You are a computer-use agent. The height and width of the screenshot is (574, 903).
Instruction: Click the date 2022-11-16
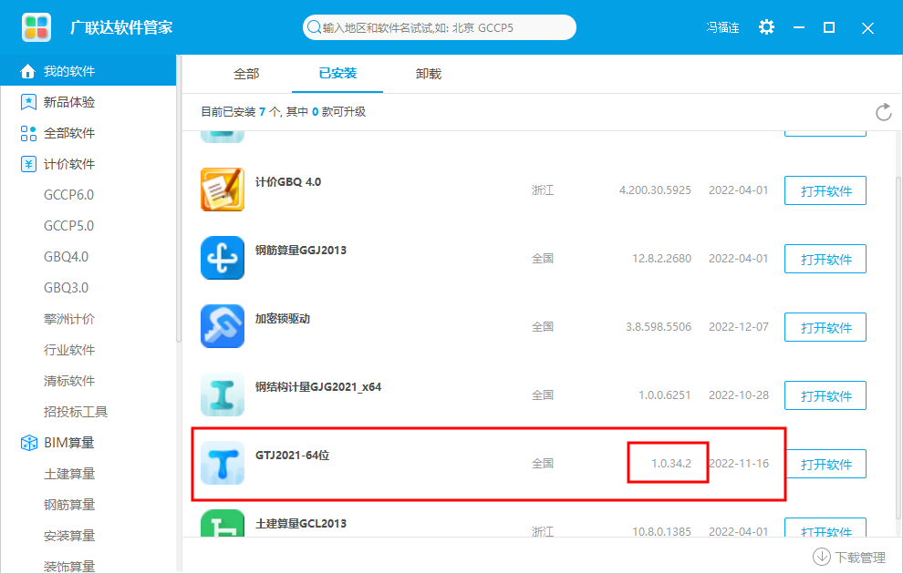tap(738, 464)
